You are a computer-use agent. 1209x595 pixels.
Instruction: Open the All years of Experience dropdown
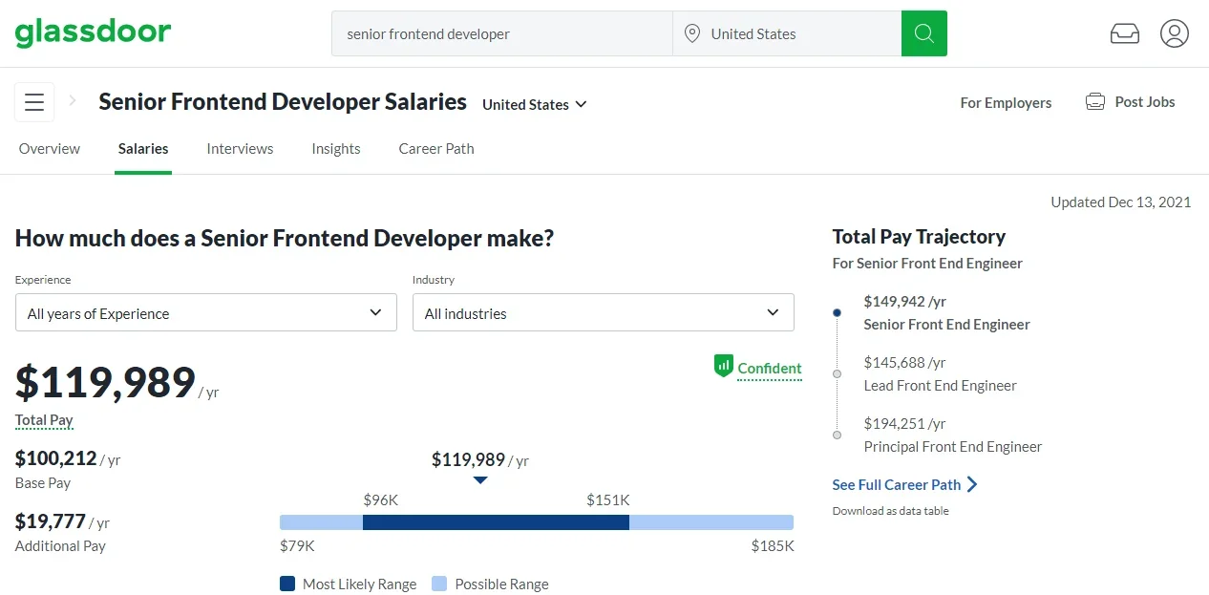click(205, 313)
